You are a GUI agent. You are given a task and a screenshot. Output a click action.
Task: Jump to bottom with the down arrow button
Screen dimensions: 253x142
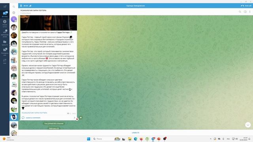click(x=248, y=125)
